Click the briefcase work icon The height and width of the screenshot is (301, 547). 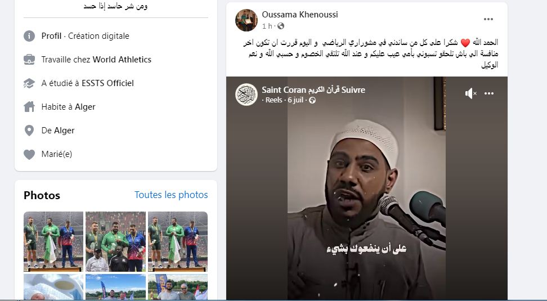[29, 60]
